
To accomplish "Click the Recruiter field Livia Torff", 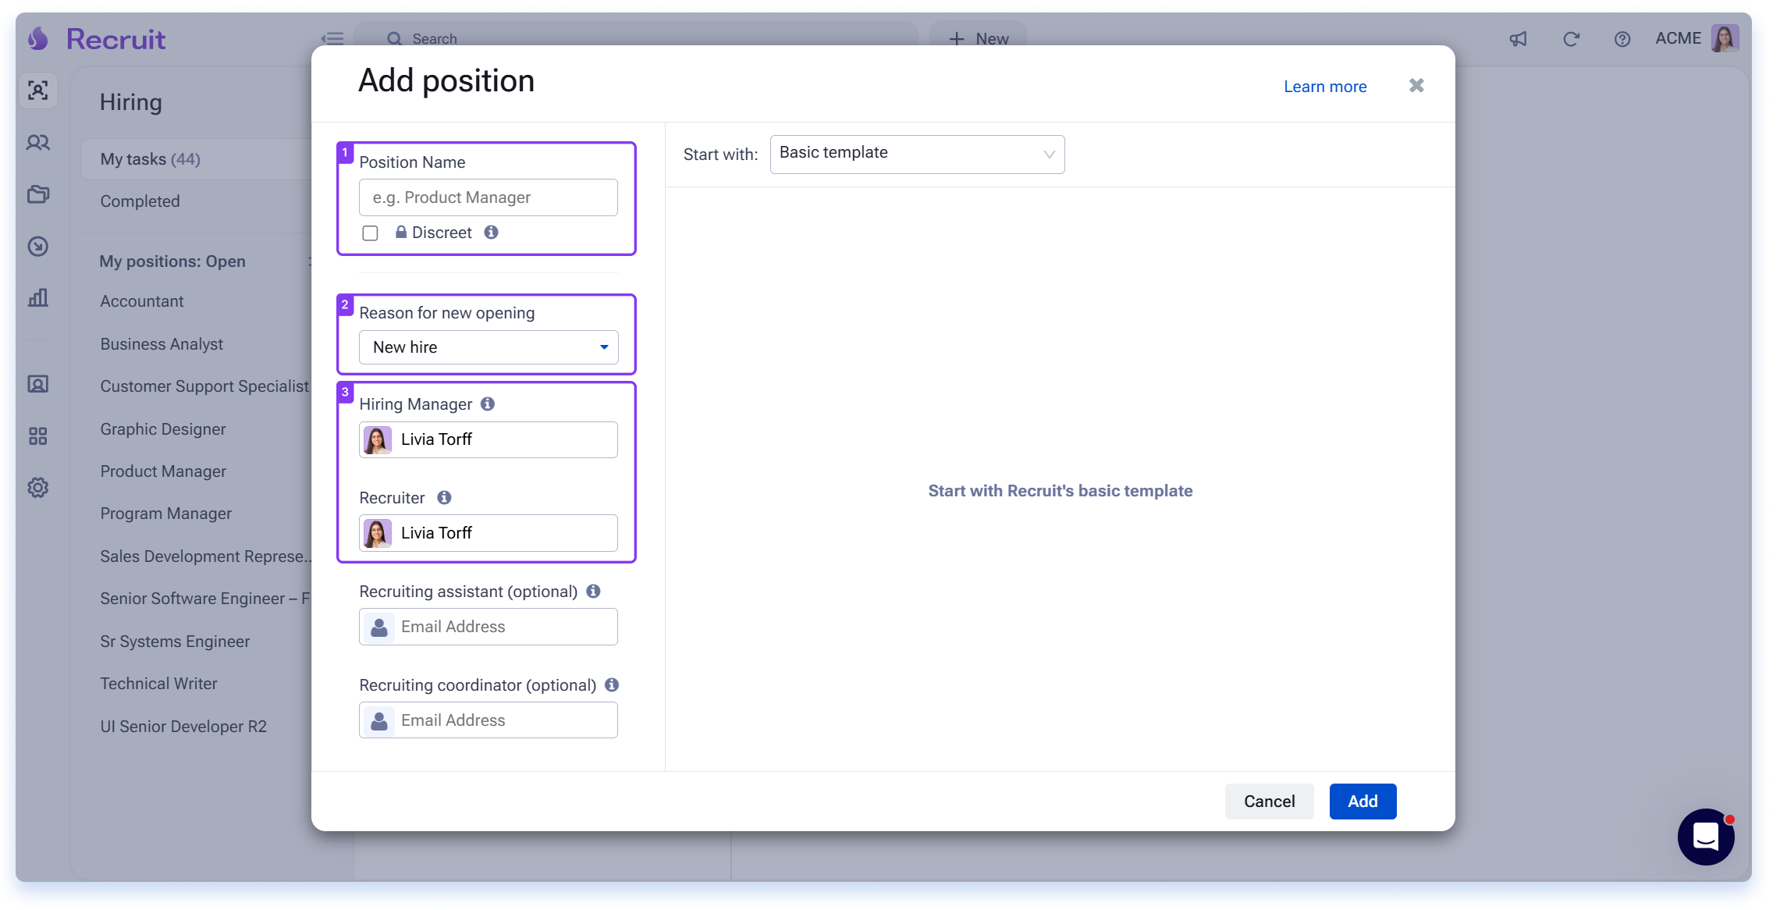I will tap(489, 533).
